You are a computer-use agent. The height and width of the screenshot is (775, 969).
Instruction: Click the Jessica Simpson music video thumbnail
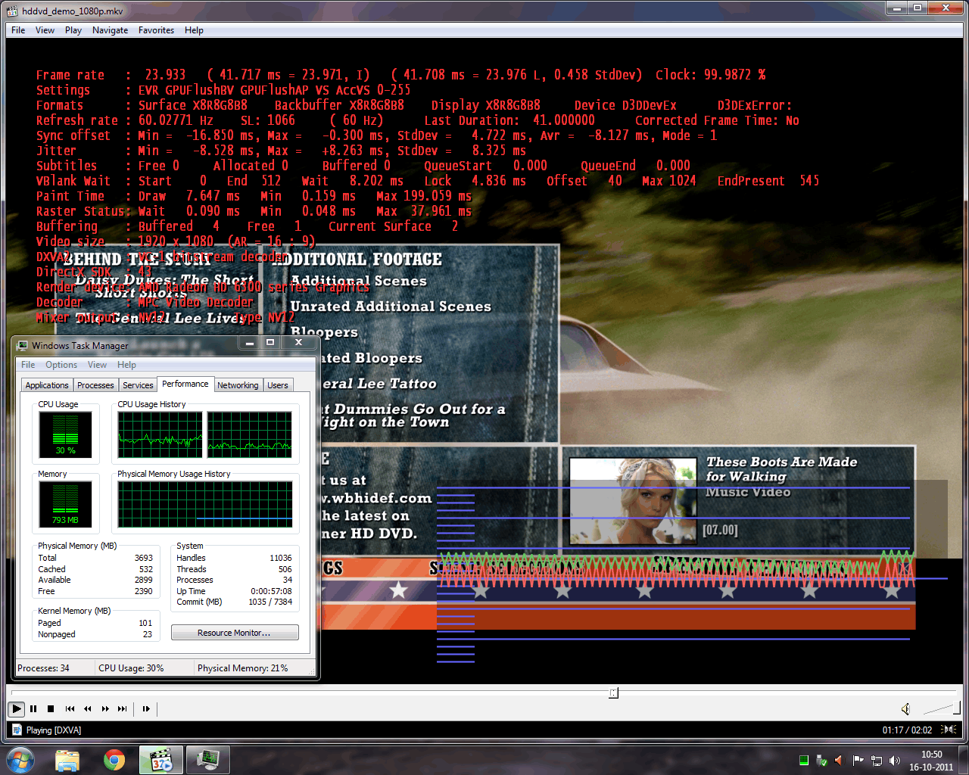click(x=633, y=501)
